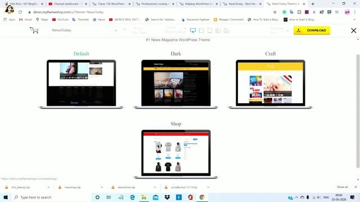Open the YouTube bookmark
360x202 pixels.
(60, 20)
